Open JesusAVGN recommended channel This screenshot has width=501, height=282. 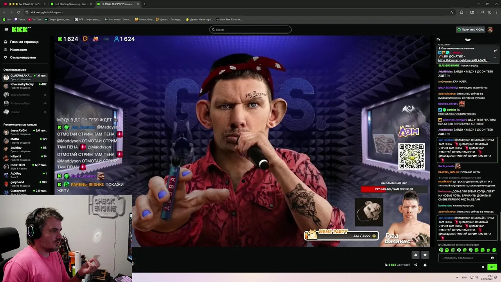[25, 132]
